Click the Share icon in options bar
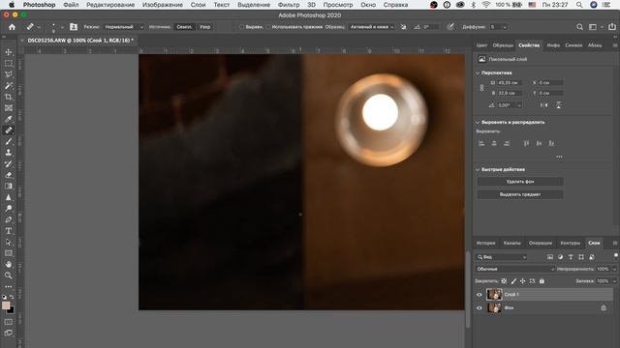The height and width of the screenshot is (348, 620). (x=612, y=27)
